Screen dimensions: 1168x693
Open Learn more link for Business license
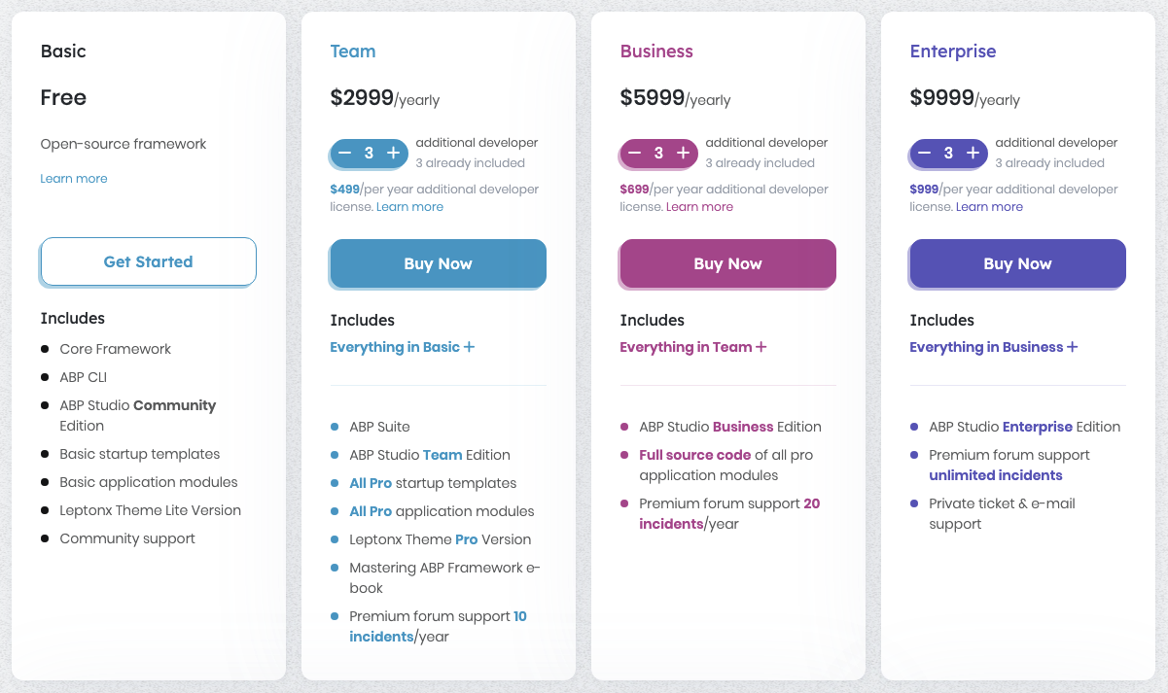tap(699, 207)
